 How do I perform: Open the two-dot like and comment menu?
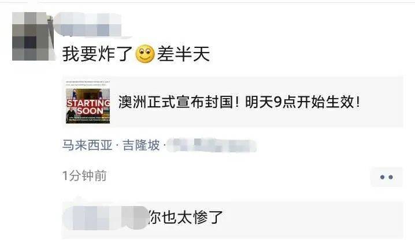pos(387,177)
